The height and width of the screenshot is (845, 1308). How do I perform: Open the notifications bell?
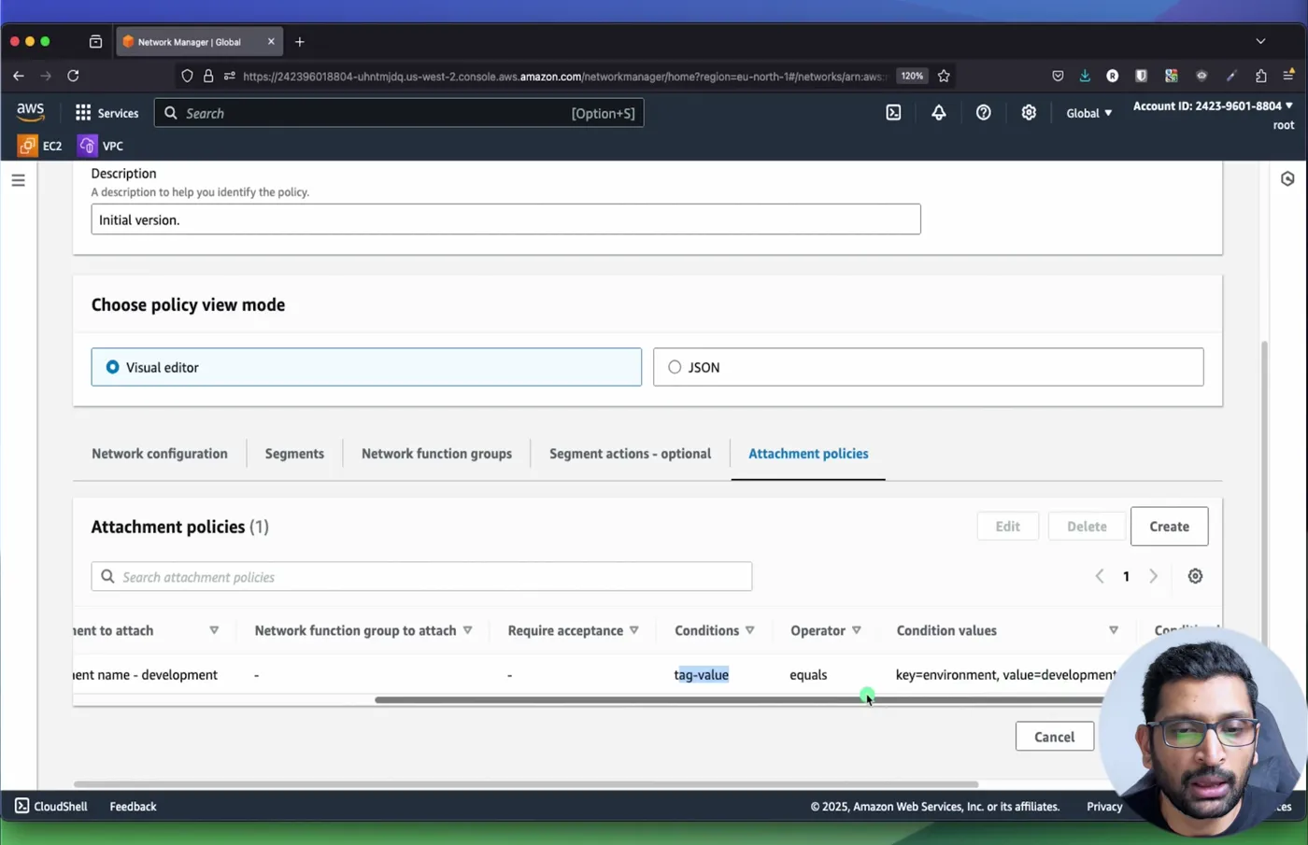[938, 113]
